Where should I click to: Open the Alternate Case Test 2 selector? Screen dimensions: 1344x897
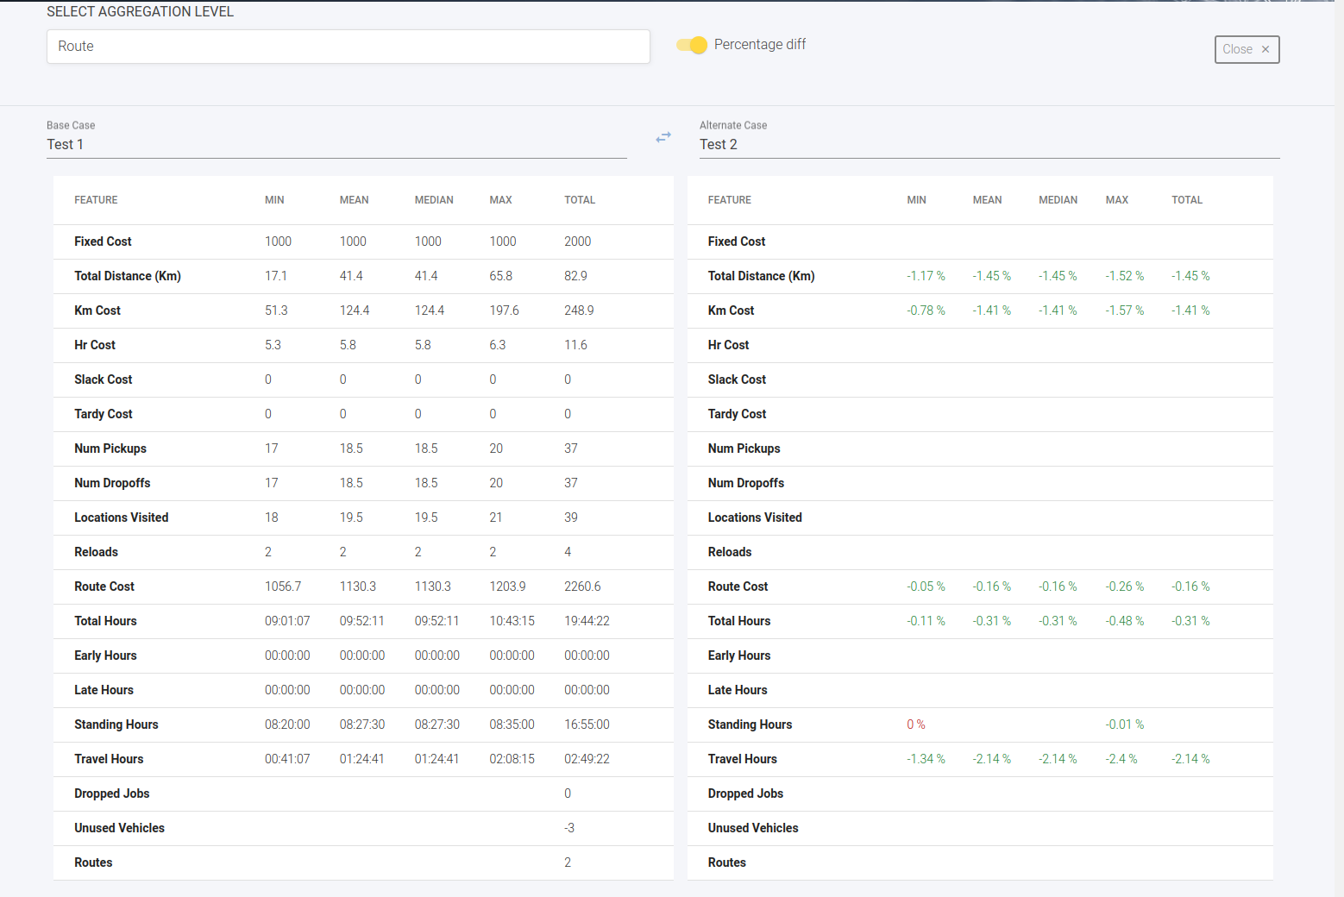pyautogui.click(x=989, y=144)
